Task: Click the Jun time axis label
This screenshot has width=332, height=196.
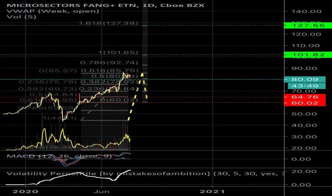Action: 102,192
